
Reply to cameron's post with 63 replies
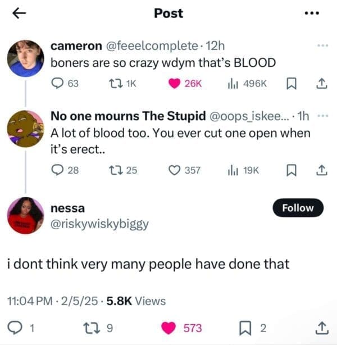58,83
